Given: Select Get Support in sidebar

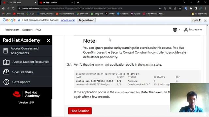Looking at the screenshot, I should pos(26,82).
